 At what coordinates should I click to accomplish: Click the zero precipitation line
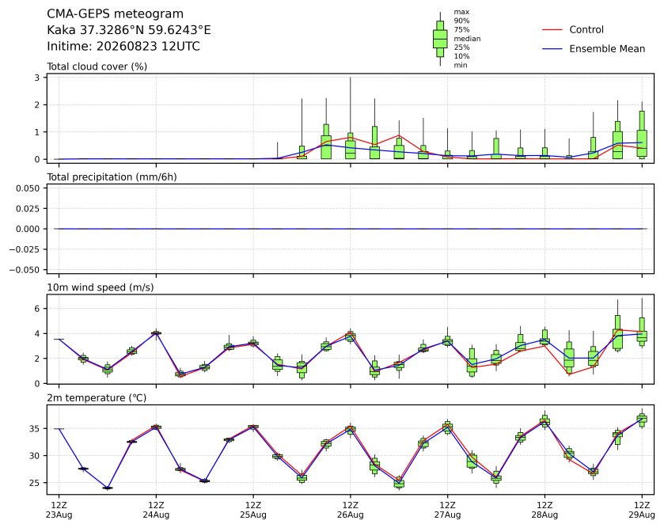[x=351, y=229]
